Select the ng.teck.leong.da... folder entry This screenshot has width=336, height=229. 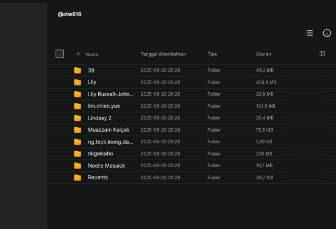(192, 142)
